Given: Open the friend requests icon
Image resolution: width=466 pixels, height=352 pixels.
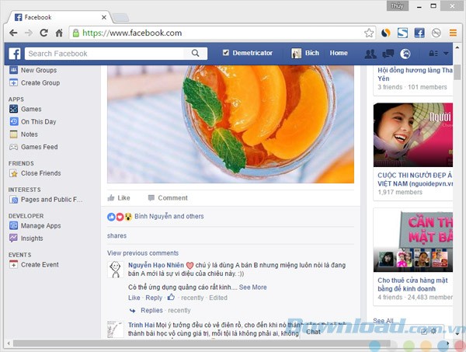Looking at the screenshot, I should [370, 54].
